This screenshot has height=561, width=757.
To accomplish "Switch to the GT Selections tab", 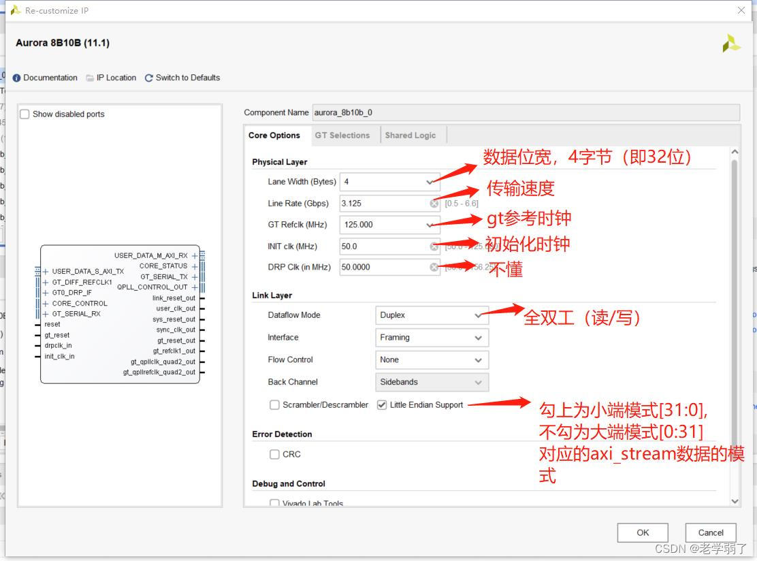I will [x=342, y=135].
